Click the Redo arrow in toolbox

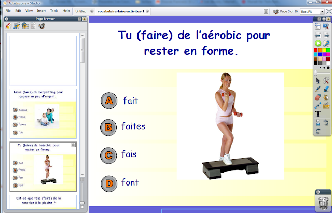(x=318, y=131)
